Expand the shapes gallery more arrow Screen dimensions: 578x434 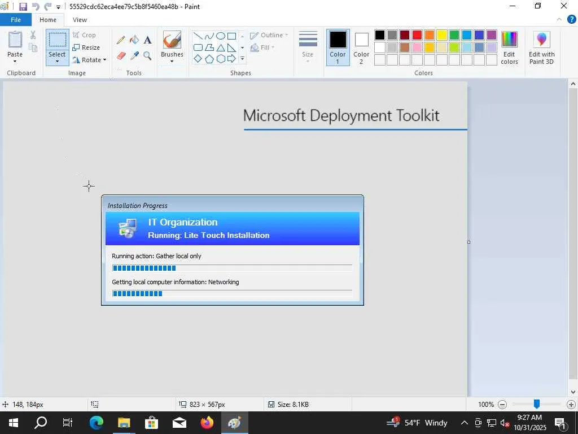point(242,59)
